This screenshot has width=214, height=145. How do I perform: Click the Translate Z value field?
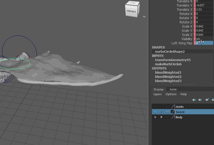point(204,9)
